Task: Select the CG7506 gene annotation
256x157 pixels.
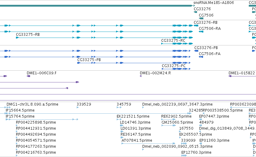Action: (201, 18)
